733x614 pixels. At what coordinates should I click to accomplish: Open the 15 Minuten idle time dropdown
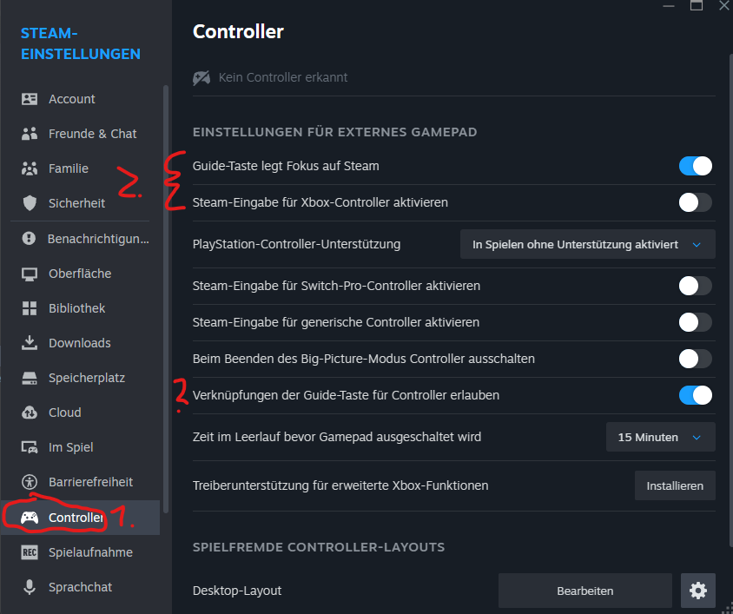tap(661, 437)
